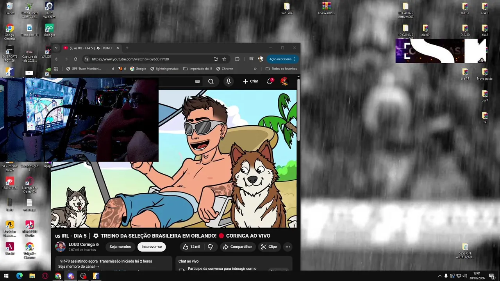Open Microsoft Edge from the taskbar
500x281 pixels.
tap(20, 276)
